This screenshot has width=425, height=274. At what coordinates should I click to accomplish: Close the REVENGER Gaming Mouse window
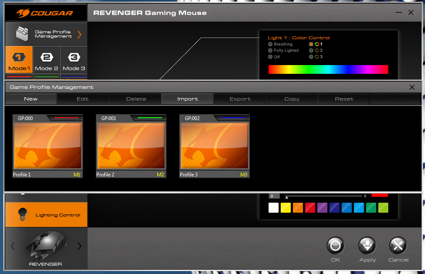click(x=411, y=13)
